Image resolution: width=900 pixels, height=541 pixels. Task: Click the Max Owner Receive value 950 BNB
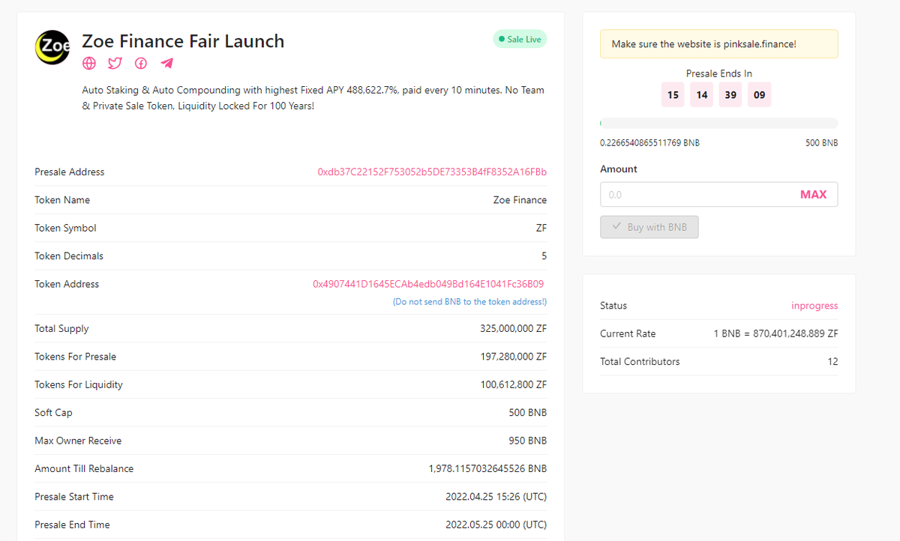click(527, 441)
